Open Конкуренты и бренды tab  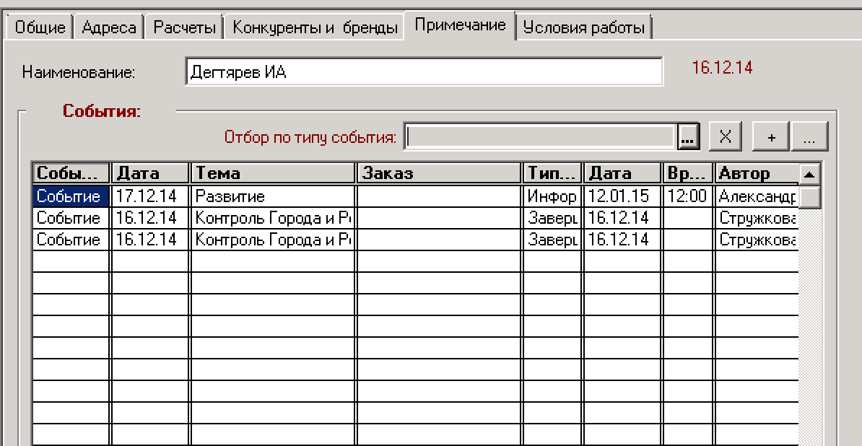pos(315,27)
